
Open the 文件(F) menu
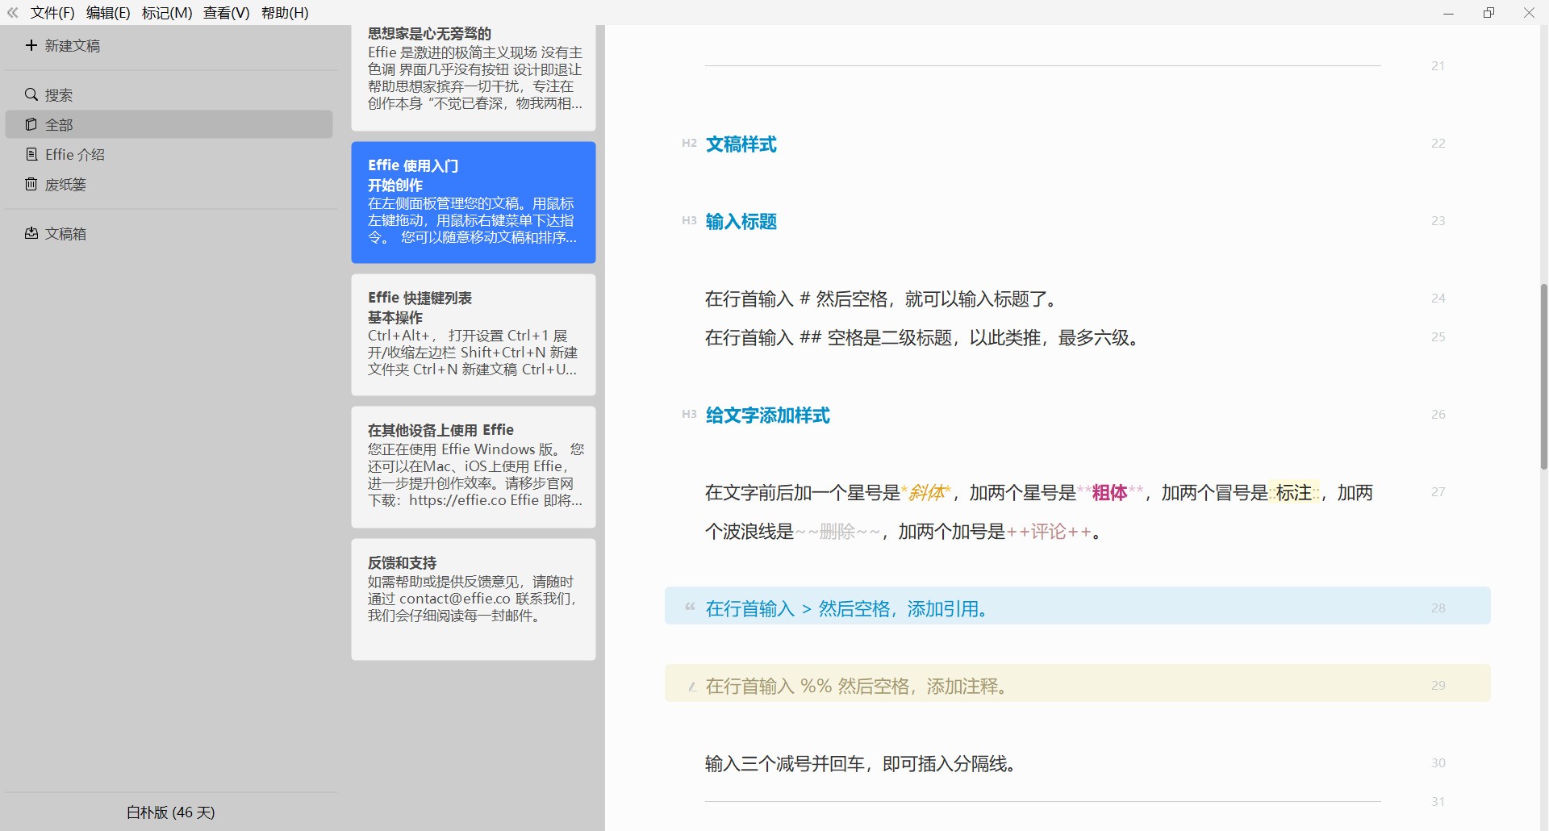pos(52,13)
